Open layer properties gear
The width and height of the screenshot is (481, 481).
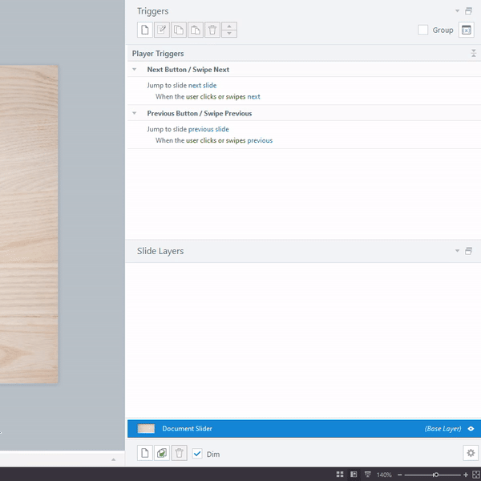coord(471,453)
